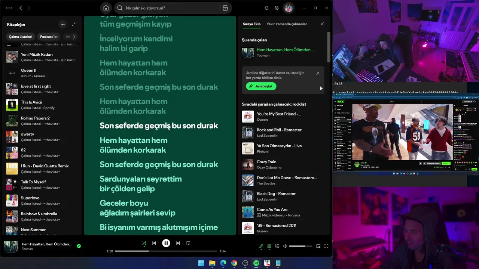The height and width of the screenshot is (269, 479).
Task: Skip to the next track
Action: (178, 243)
